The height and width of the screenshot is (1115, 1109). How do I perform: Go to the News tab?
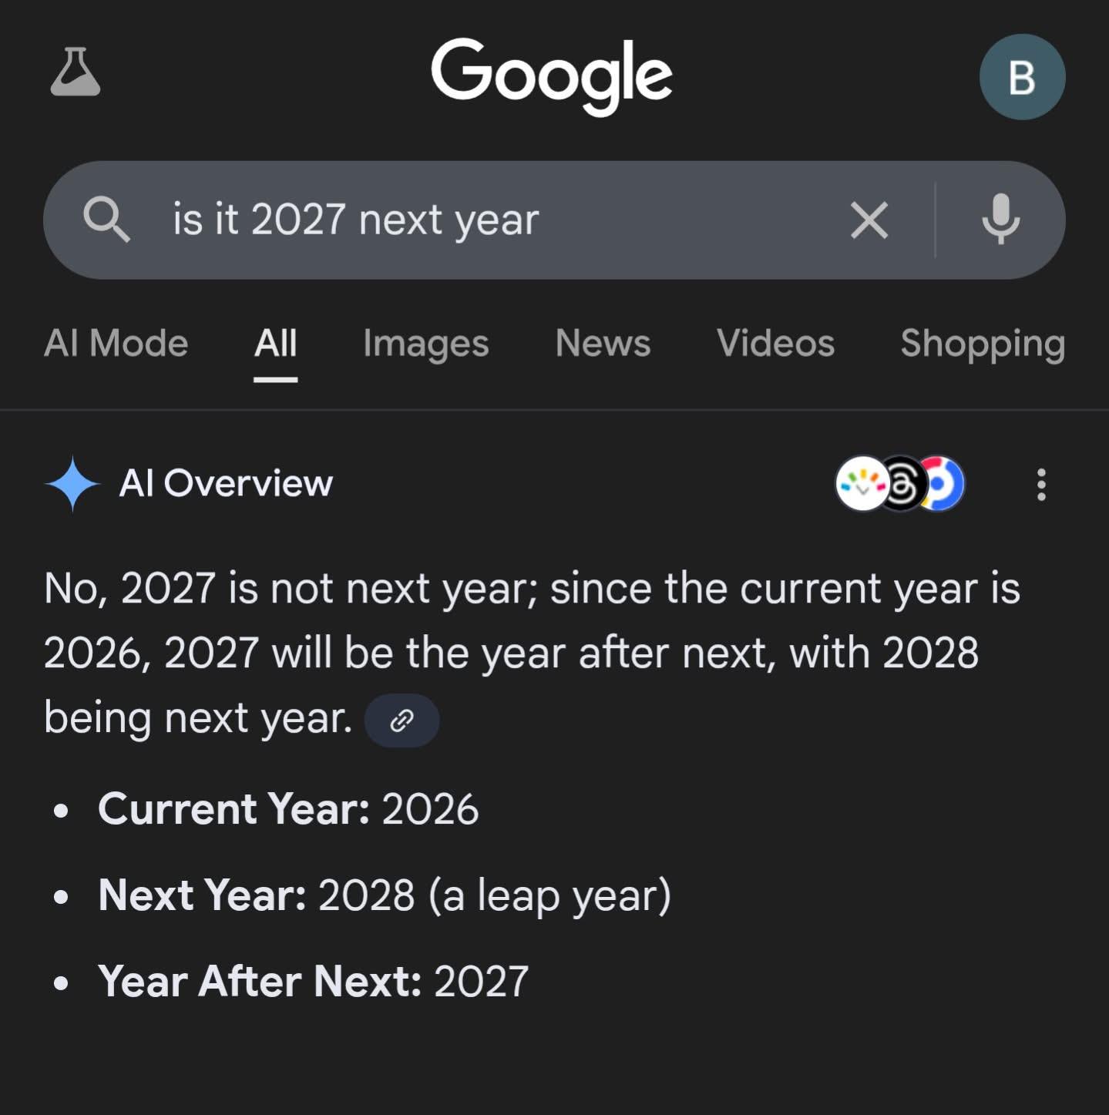click(603, 343)
